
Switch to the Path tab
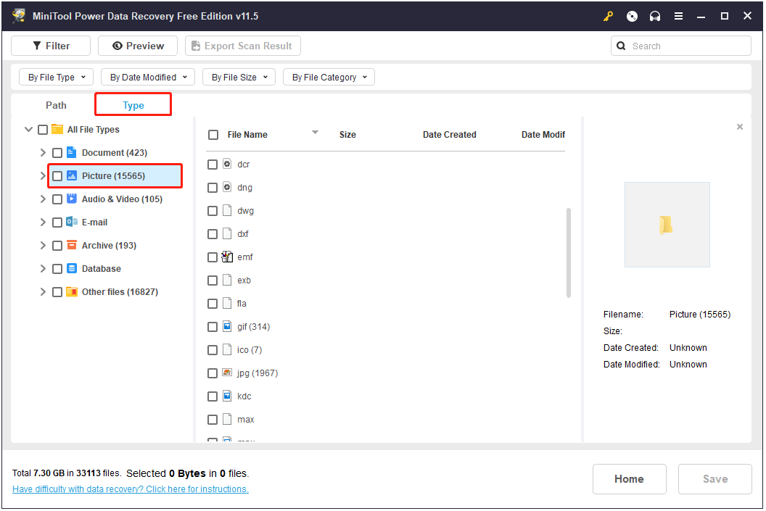56,105
